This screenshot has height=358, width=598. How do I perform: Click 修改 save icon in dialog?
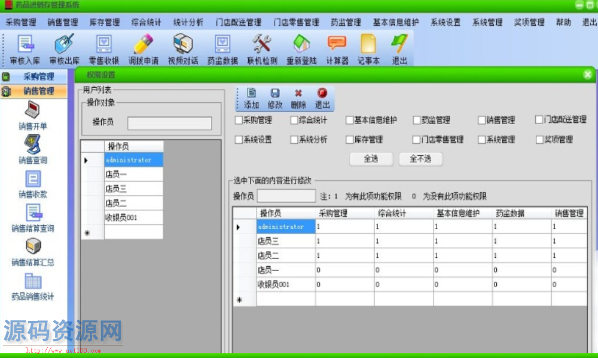click(x=275, y=98)
